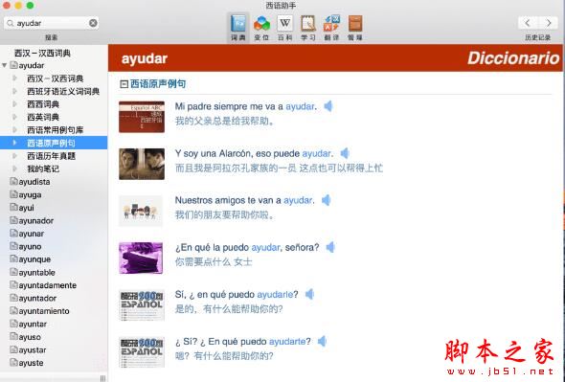Expand 西汉-汉西词典 child entry arrow
This screenshot has width=565, height=382.
click(x=14, y=79)
